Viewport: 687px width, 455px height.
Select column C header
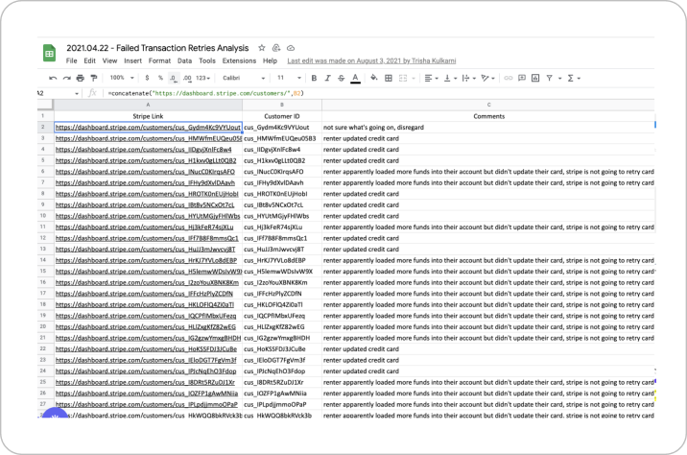pyautogui.click(x=488, y=105)
